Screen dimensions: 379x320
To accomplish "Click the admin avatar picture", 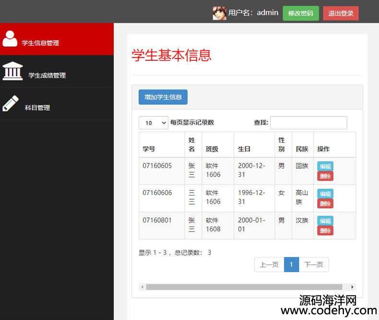I will (219, 13).
